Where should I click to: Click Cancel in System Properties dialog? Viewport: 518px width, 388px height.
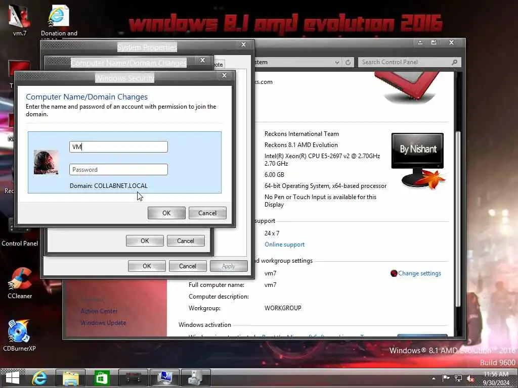188,266
